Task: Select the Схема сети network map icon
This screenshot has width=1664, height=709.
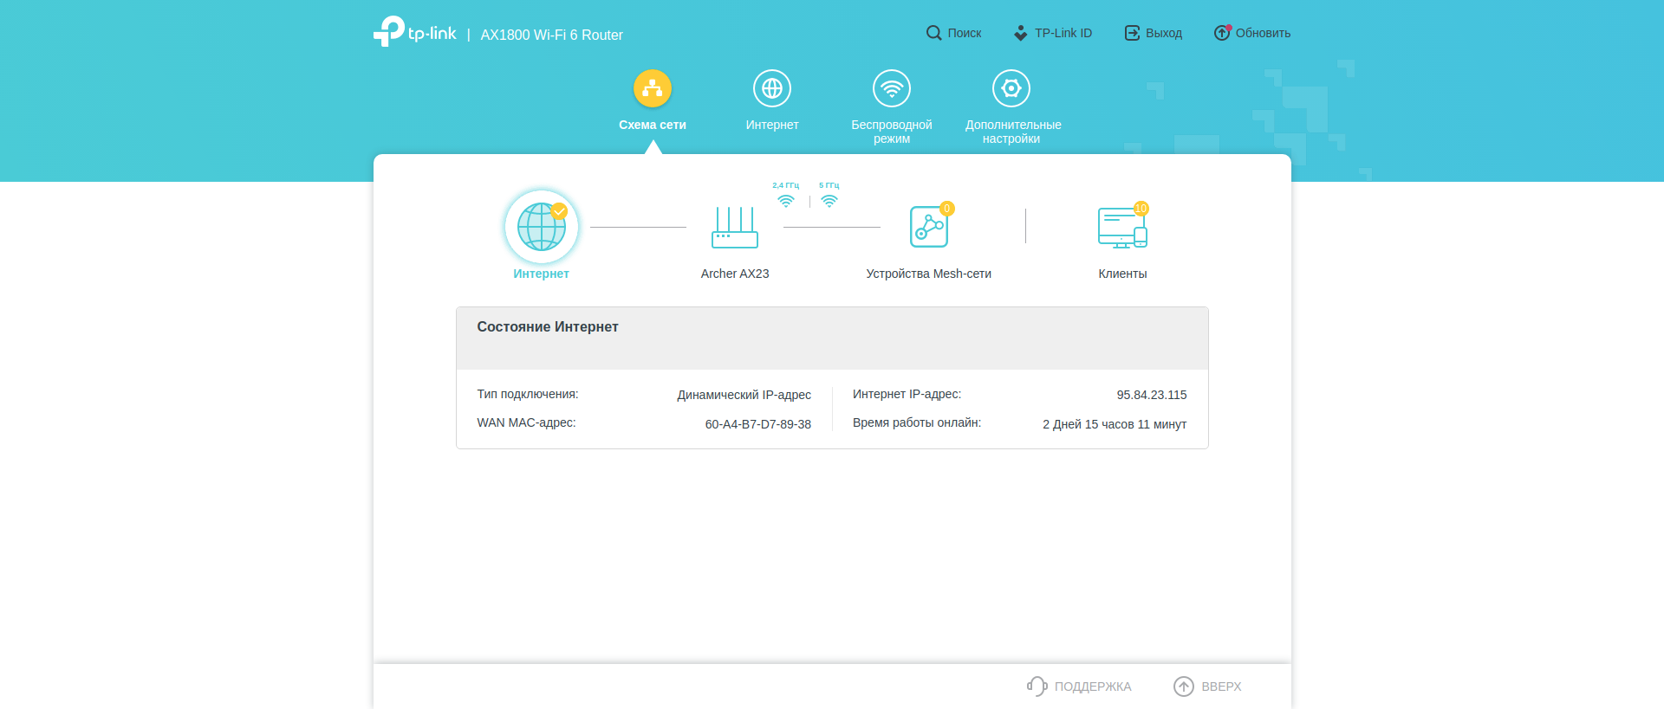Action: point(653,88)
